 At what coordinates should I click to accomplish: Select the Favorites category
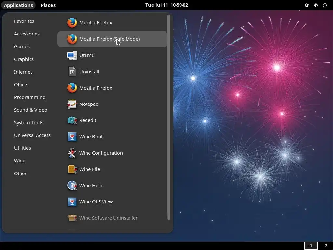[24, 21]
